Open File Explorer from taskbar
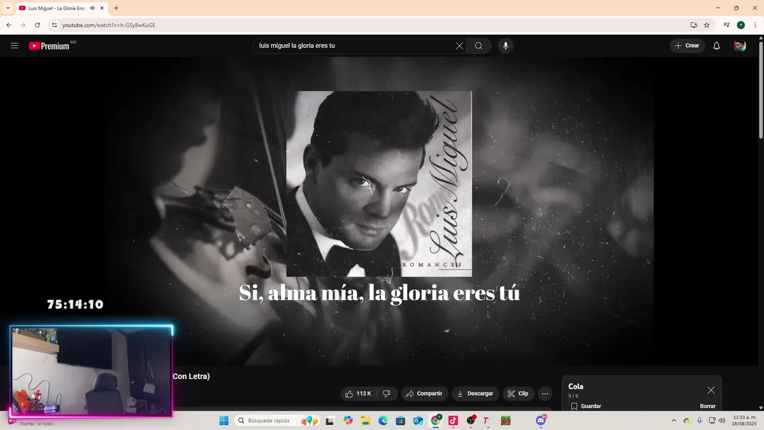Image resolution: width=764 pixels, height=430 pixels. (x=365, y=420)
